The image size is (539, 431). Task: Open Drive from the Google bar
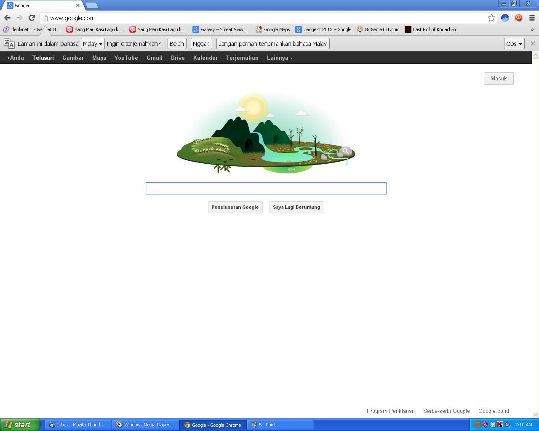178,58
